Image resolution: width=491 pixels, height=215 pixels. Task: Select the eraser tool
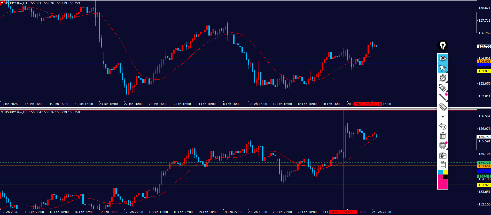pyautogui.click(x=442, y=107)
